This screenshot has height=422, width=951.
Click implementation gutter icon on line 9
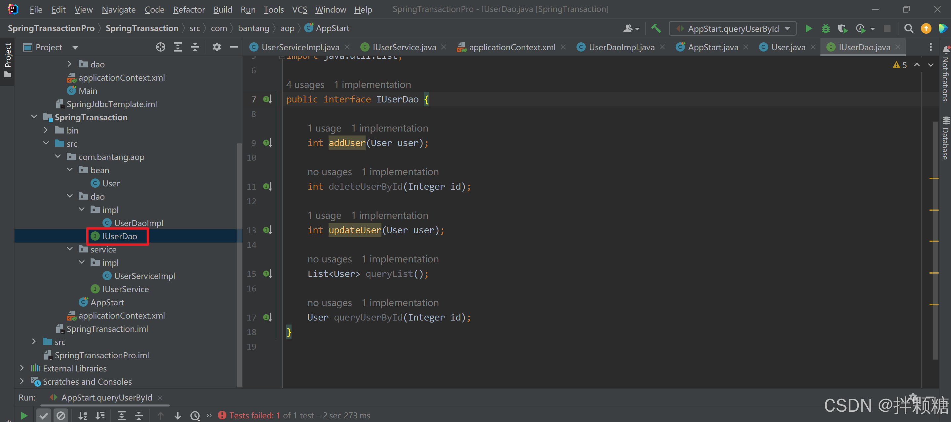267,143
